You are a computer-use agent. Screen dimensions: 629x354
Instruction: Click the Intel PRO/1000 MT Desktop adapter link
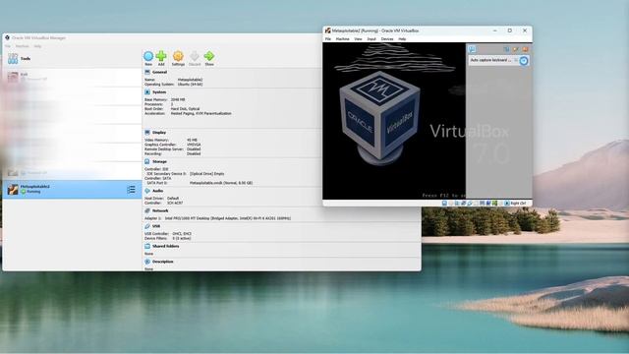click(227, 218)
